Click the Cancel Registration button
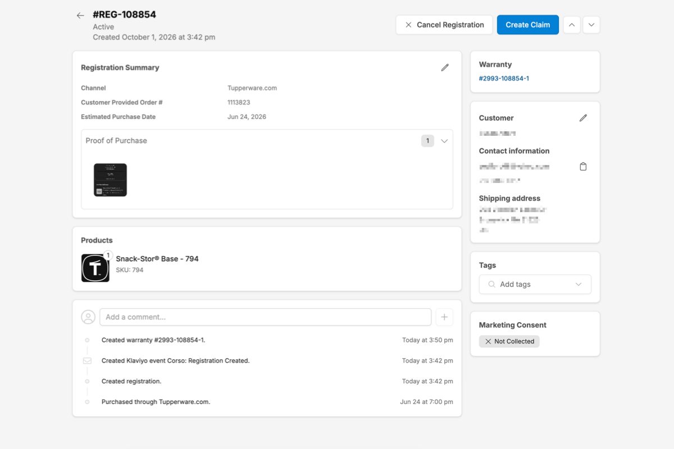Image resolution: width=674 pixels, height=449 pixels. 444,25
